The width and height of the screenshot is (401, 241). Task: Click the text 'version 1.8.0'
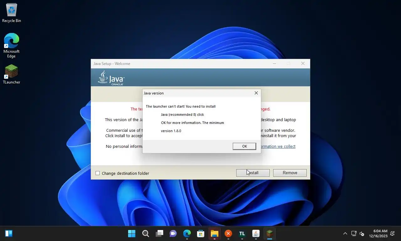[x=171, y=131]
